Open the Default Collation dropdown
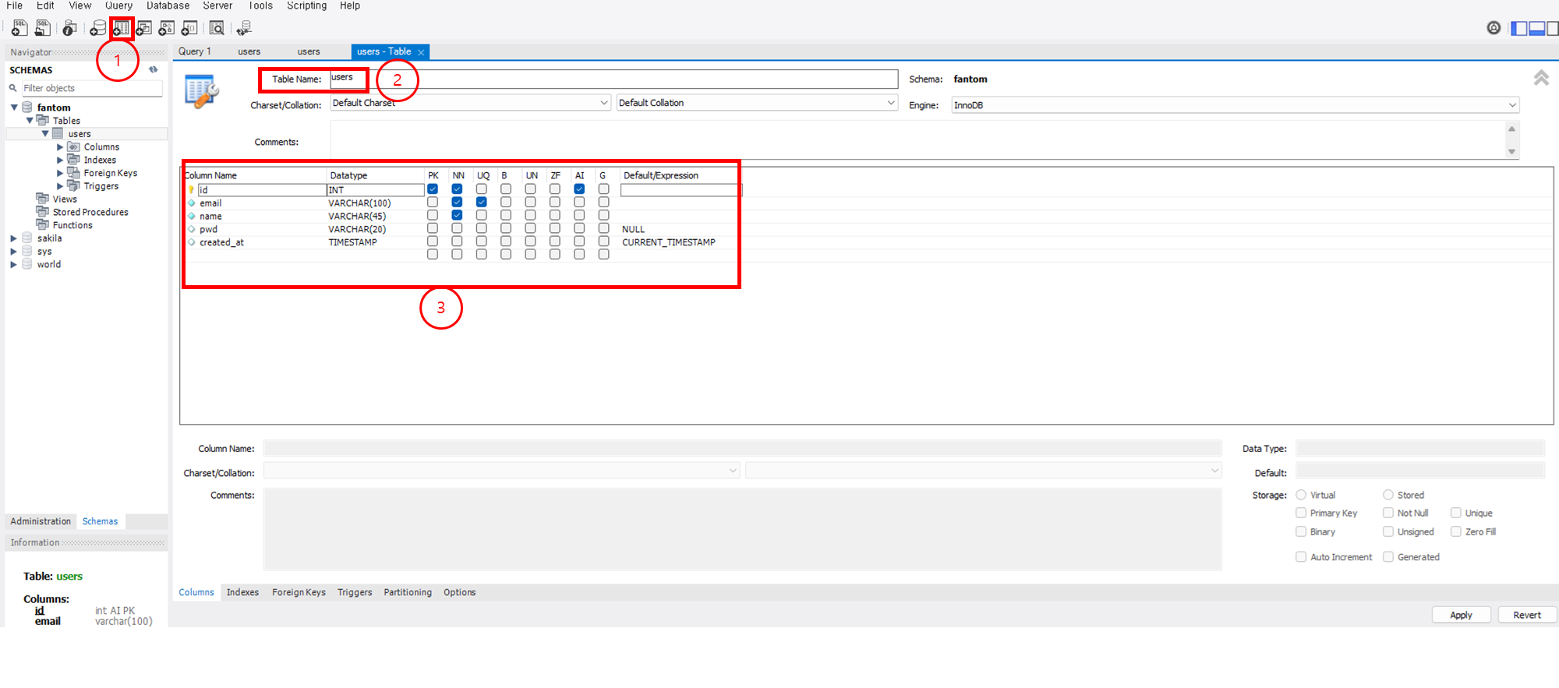Image resolution: width=1559 pixels, height=688 pixels. pos(757,103)
